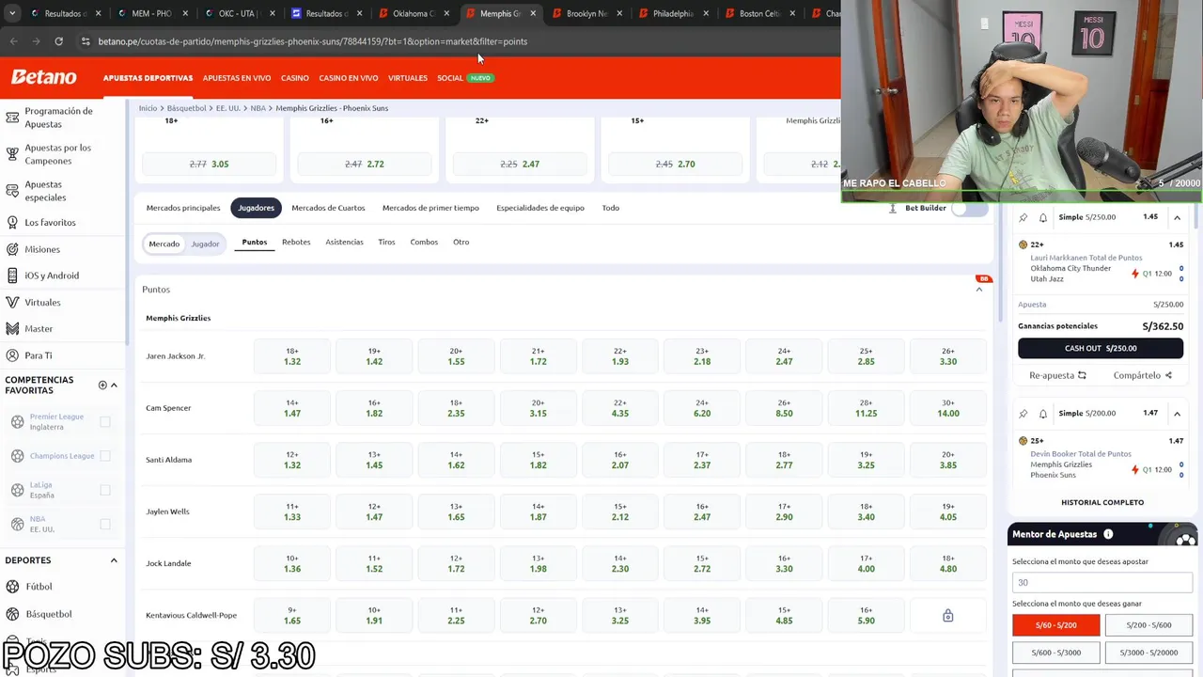
Task: Click the bet amount input showing 30
Action: [x=1102, y=582]
